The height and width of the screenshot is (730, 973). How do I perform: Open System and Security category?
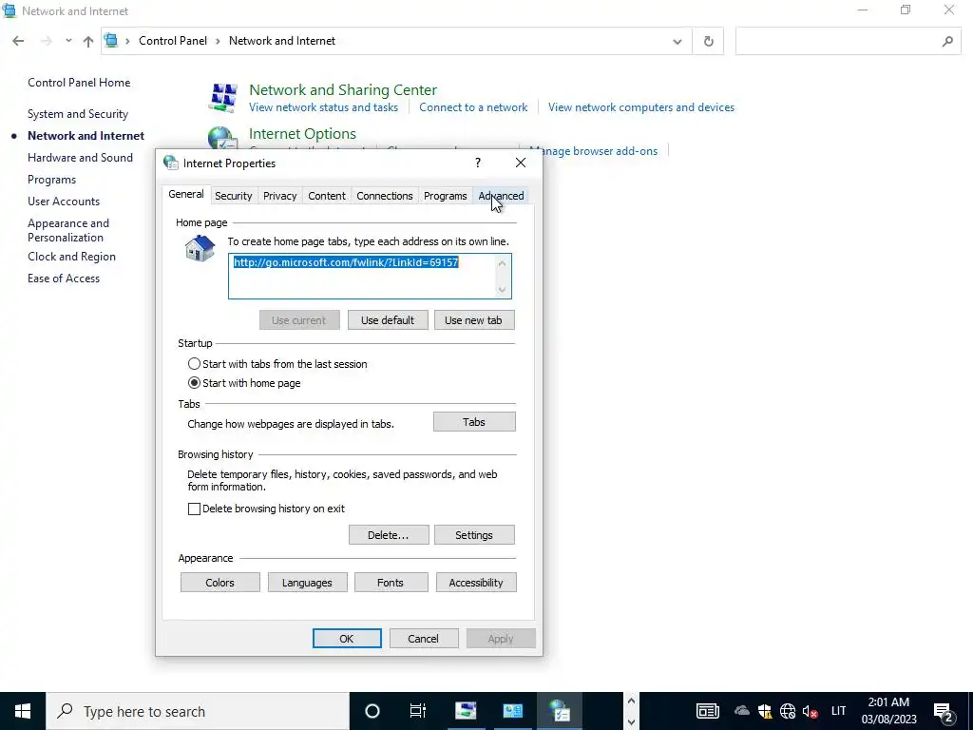(x=78, y=114)
